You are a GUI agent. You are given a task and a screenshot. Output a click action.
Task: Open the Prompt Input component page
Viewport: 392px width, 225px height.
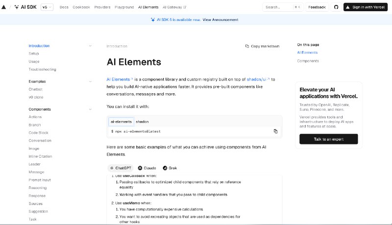(x=40, y=180)
